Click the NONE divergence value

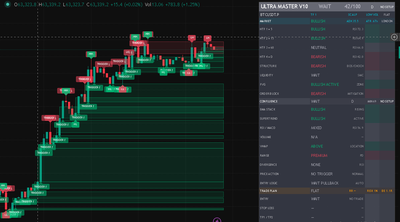316,165
